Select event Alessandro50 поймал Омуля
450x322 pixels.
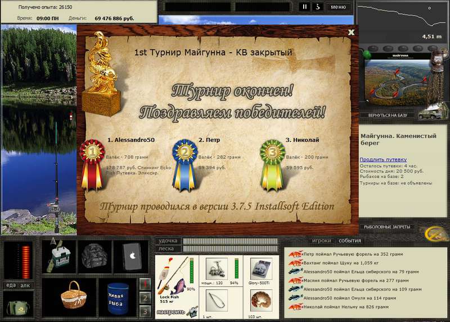[x=349, y=298]
